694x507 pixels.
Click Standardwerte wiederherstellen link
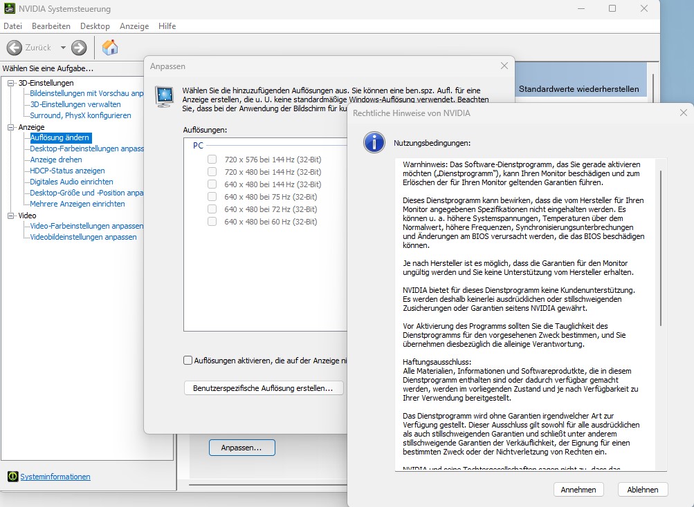[578, 89]
